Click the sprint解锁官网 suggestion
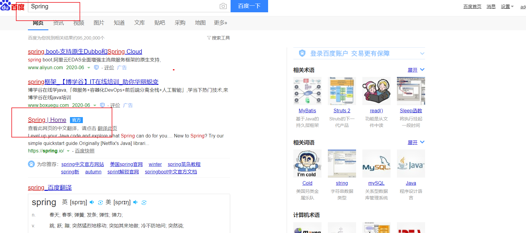This screenshot has height=233, width=526. [123, 172]
